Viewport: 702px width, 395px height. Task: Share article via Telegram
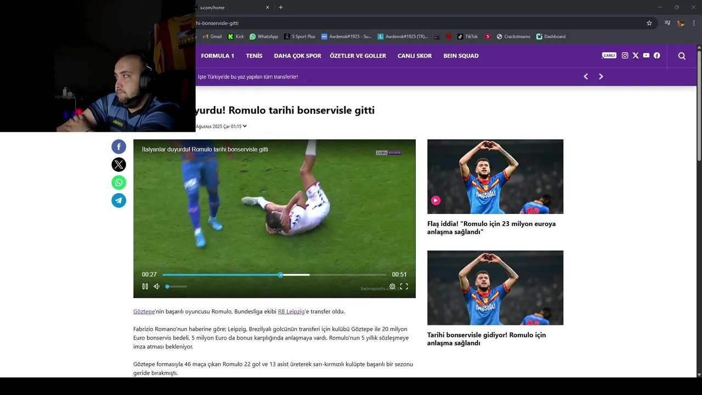click(118, 200)
